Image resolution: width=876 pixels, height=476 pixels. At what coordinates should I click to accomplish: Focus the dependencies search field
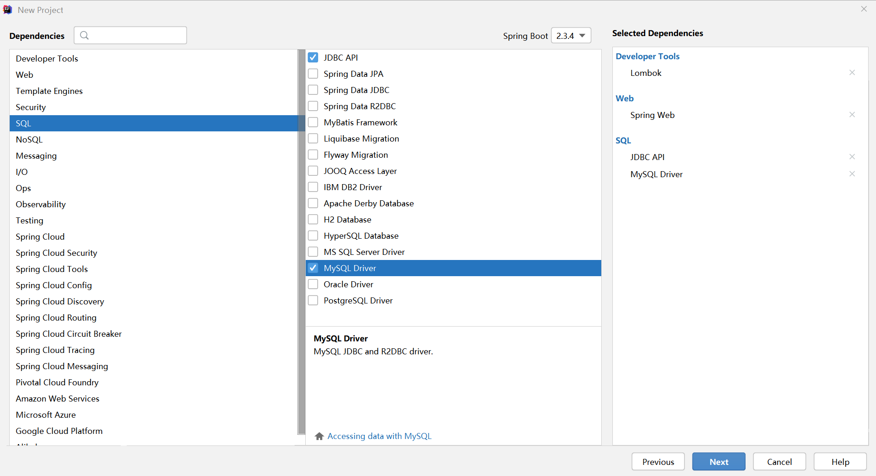point(130,35)
